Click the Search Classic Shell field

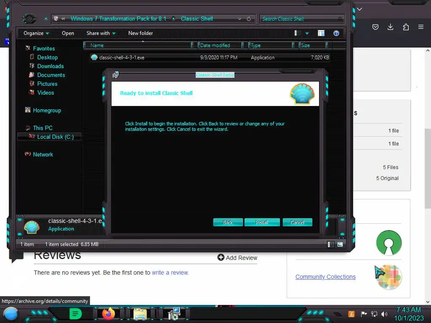pos(302,19)
